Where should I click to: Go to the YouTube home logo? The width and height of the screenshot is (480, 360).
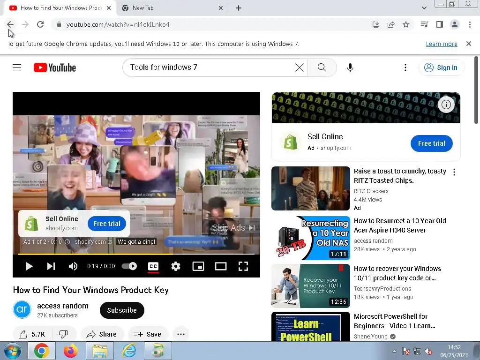pyautogui.click(x=55, y=67)
